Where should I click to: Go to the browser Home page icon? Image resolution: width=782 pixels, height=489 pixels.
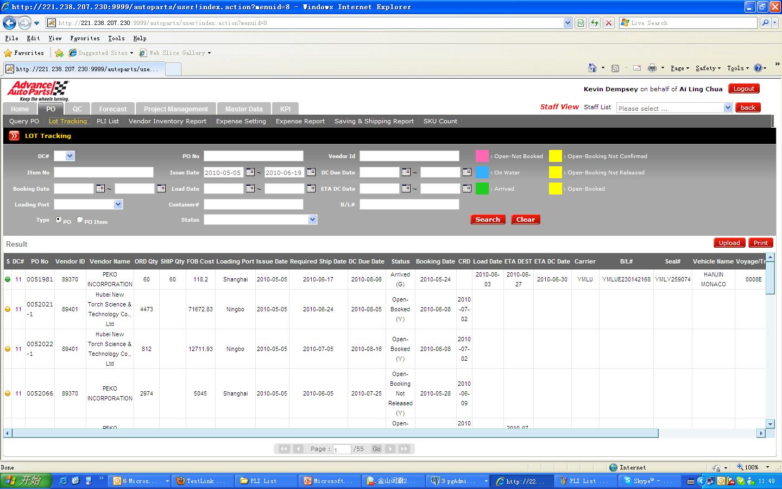click(x=592, y=68)
